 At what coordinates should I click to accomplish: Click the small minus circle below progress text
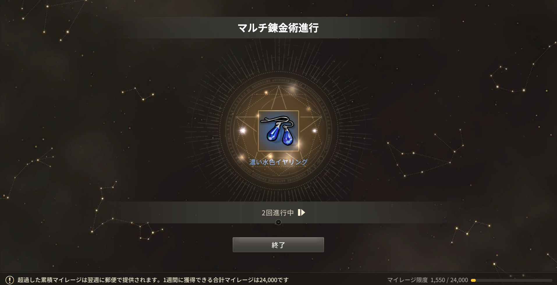click(x=278, y=222)
